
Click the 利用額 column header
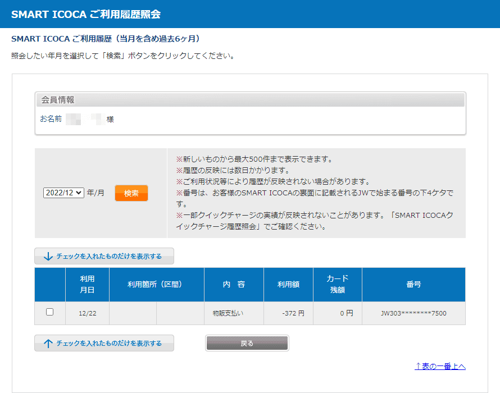[x=288, y=285]
